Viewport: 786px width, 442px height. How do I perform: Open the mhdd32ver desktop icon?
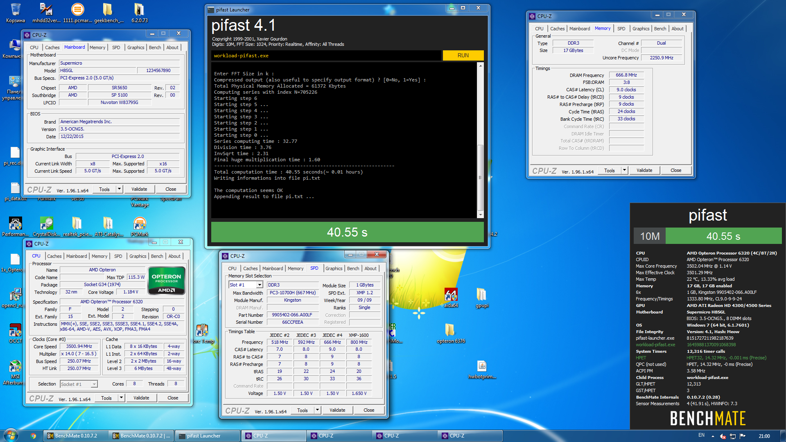click(46, 13)
